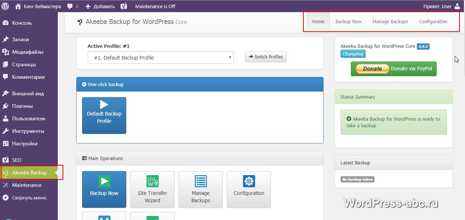Image resolution: width=465 pixels, height=220 pixels.
Task: Click the Switch Profiles button
Action: pos(265,57)
